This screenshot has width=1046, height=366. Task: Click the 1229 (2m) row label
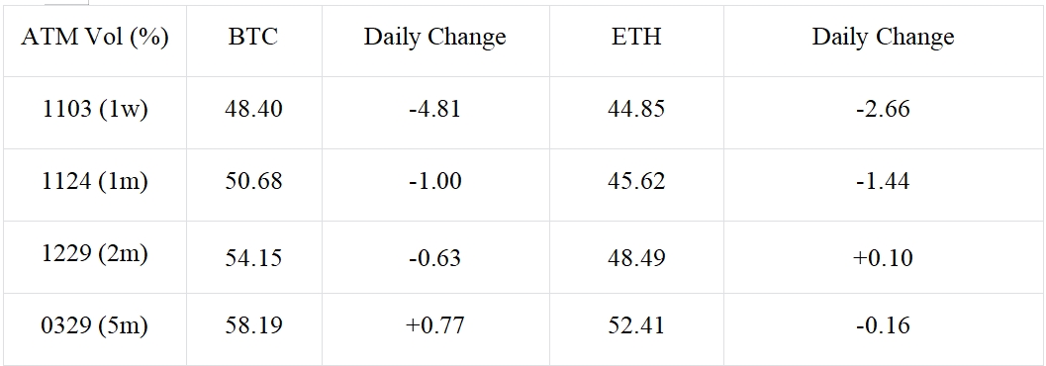[95, 254]
